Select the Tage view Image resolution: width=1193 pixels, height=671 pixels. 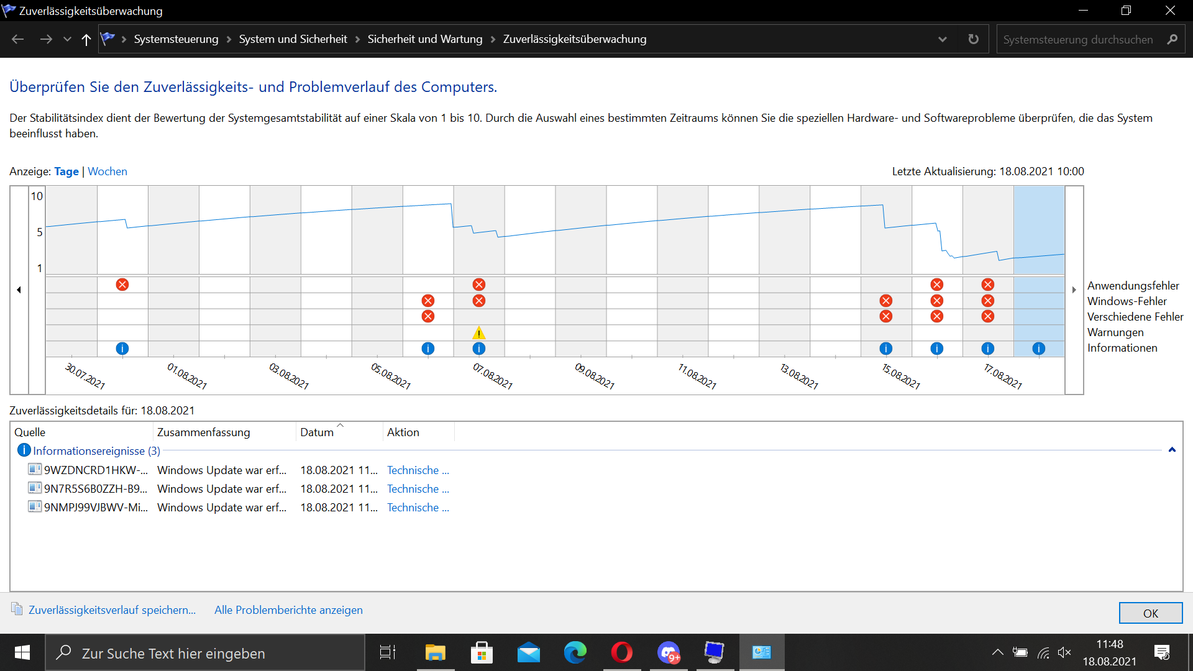pos(66,171)
